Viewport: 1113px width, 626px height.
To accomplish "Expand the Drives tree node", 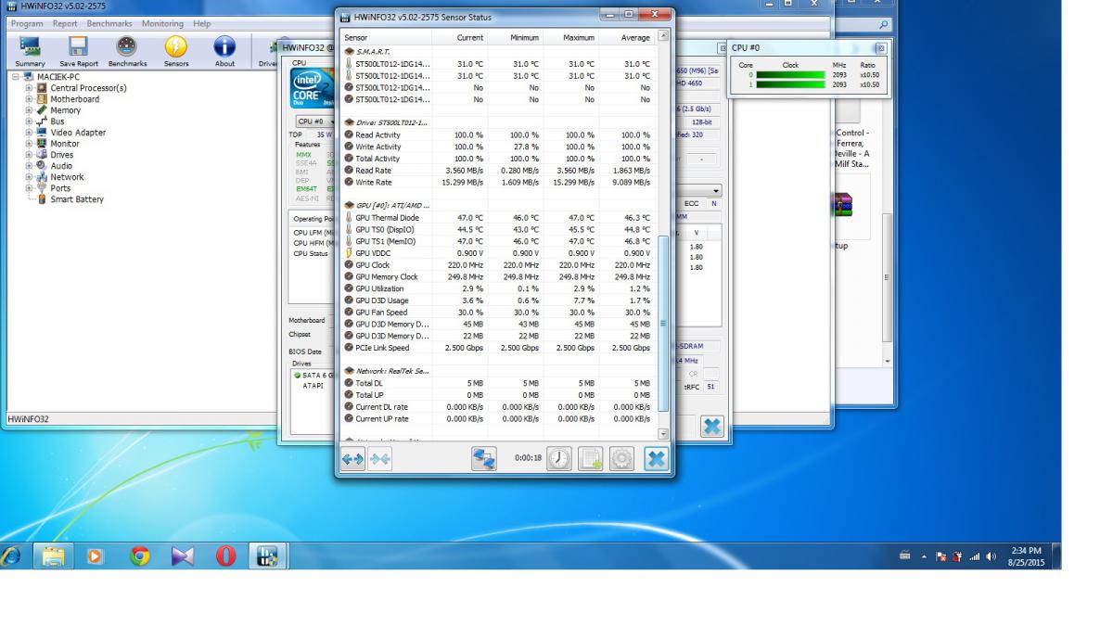I will point(30,155).
